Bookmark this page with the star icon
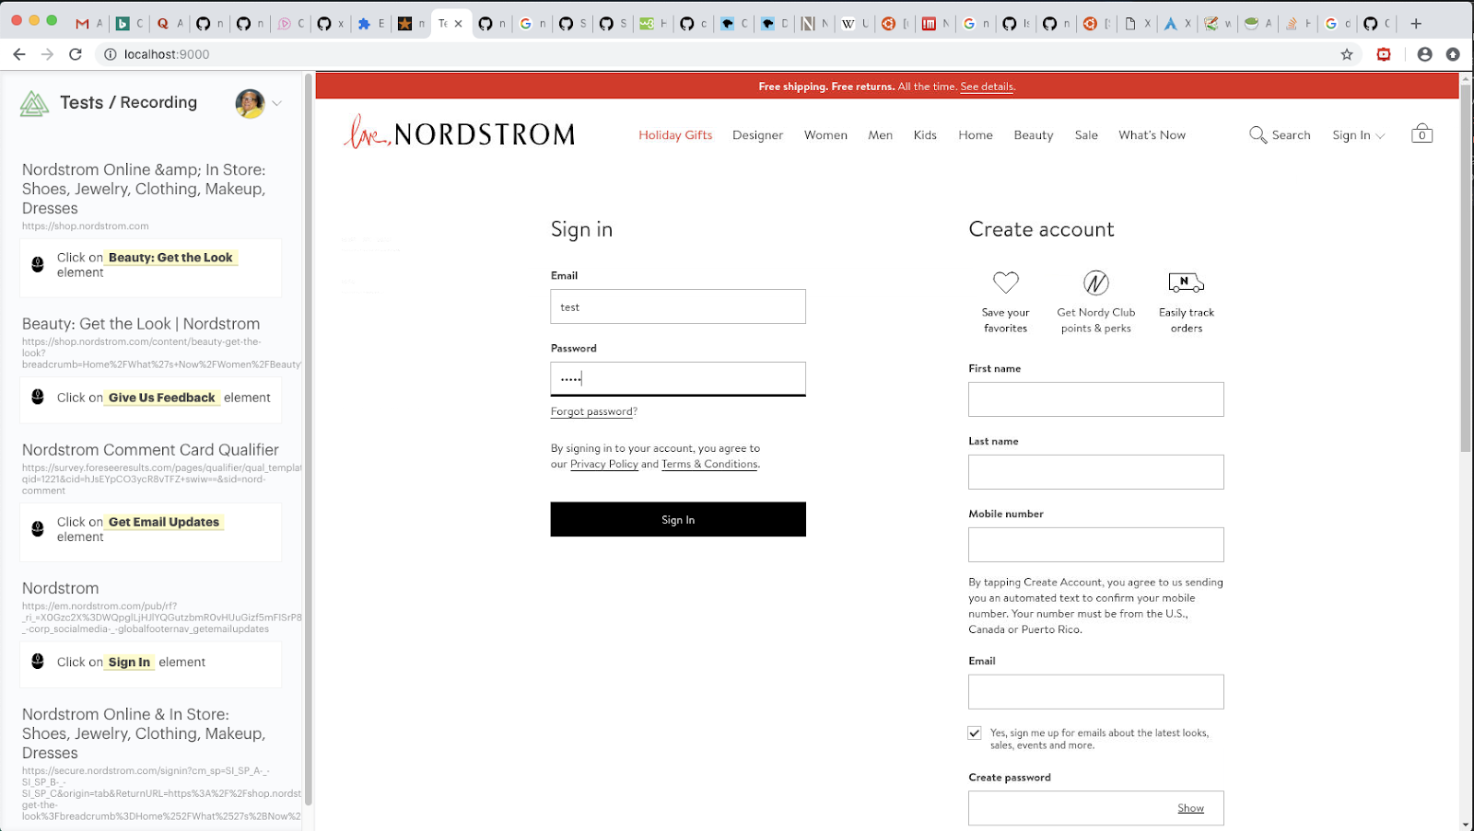 click(1347, 54)
